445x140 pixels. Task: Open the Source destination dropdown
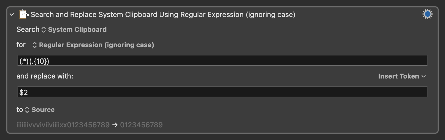[43, 110]
